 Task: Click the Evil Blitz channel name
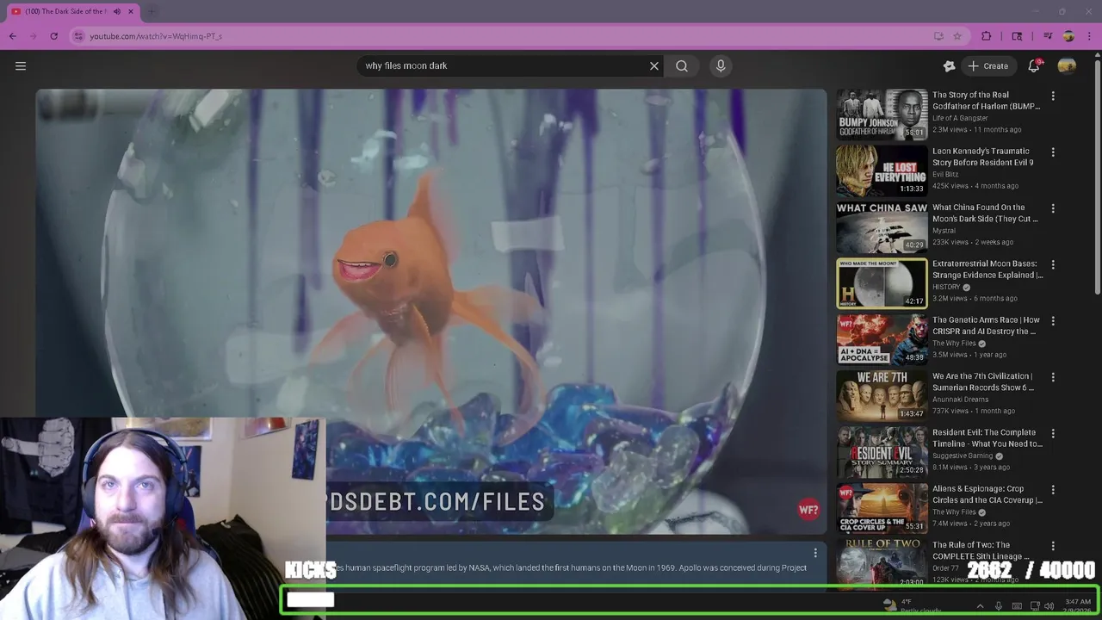[945, 174]
